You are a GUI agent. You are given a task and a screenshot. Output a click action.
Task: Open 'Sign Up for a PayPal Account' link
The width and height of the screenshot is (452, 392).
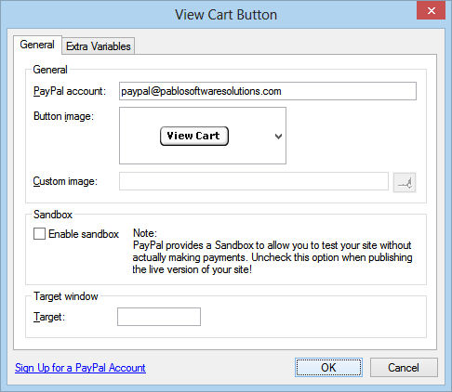80,368
